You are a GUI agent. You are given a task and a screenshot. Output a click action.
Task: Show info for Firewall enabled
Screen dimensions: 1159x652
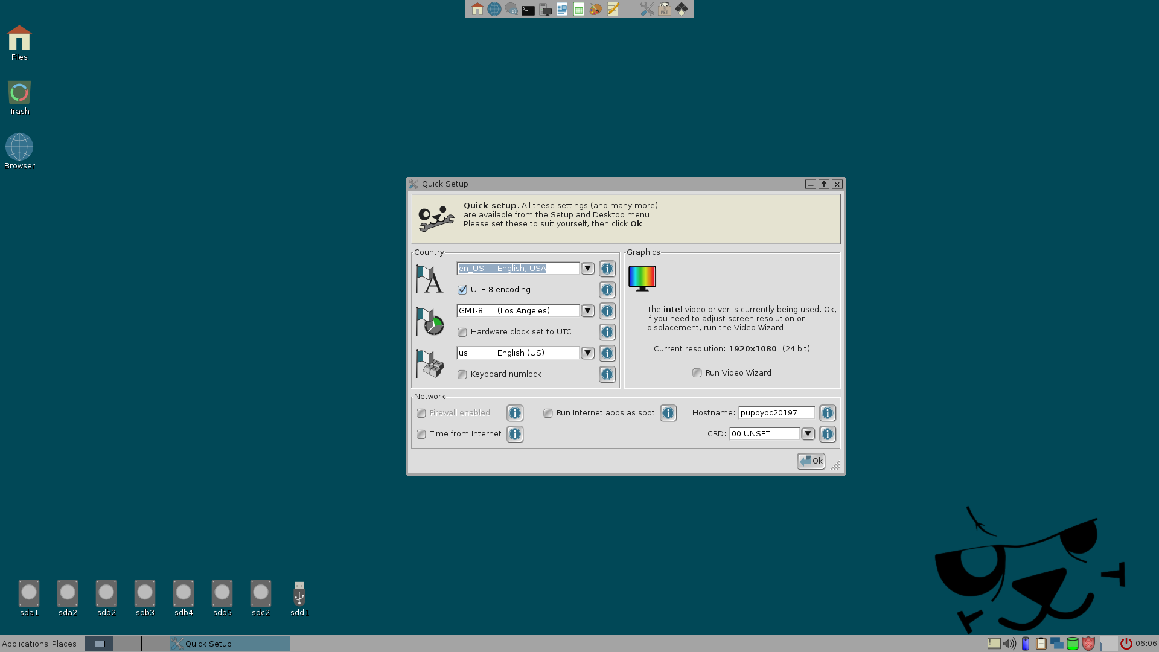coord(515,413)
